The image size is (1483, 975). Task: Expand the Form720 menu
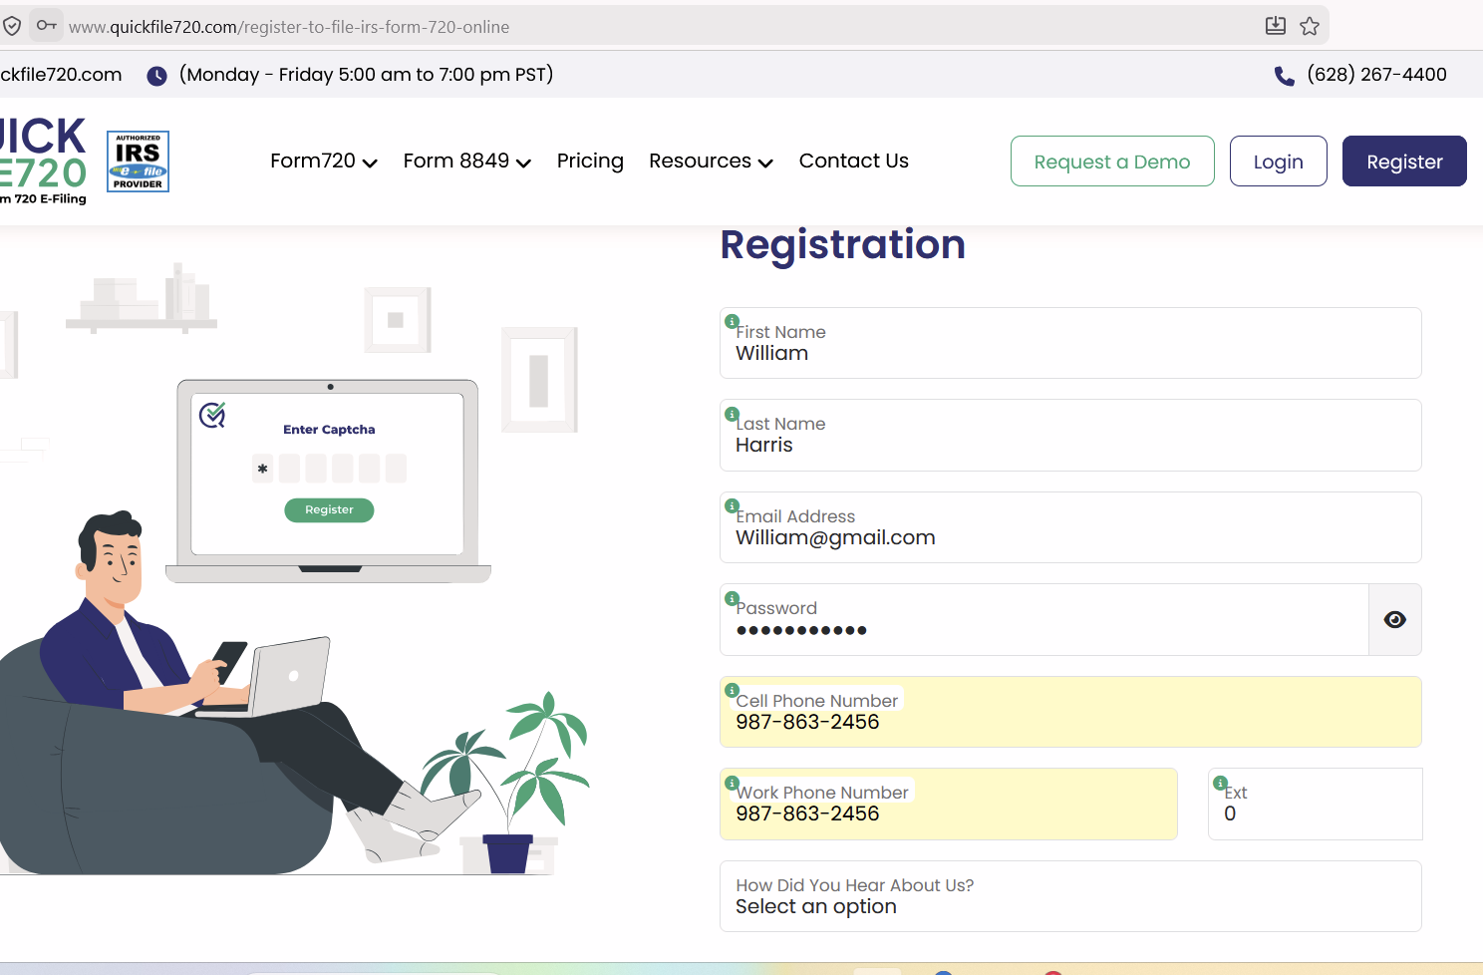(324, 162)
